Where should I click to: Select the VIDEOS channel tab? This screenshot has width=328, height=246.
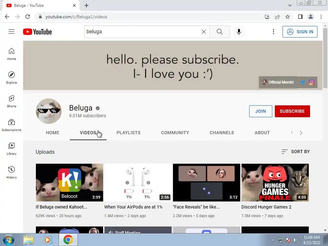point(88,133)
